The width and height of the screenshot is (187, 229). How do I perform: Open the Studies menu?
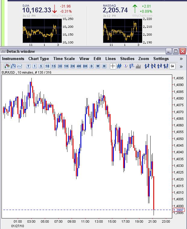(x=127, y=59)
